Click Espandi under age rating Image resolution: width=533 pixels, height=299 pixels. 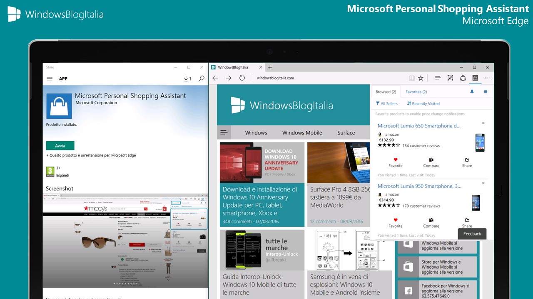coord(62,175)
